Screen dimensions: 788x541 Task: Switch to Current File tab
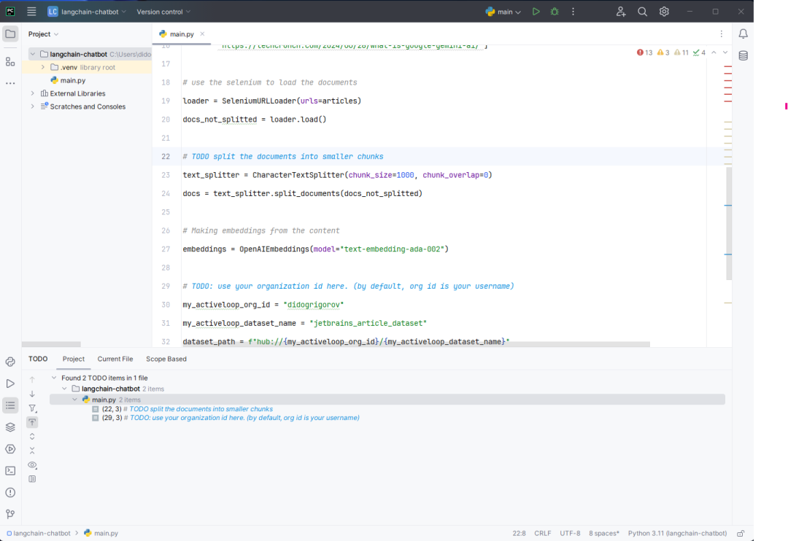click(x=115, y=359)
